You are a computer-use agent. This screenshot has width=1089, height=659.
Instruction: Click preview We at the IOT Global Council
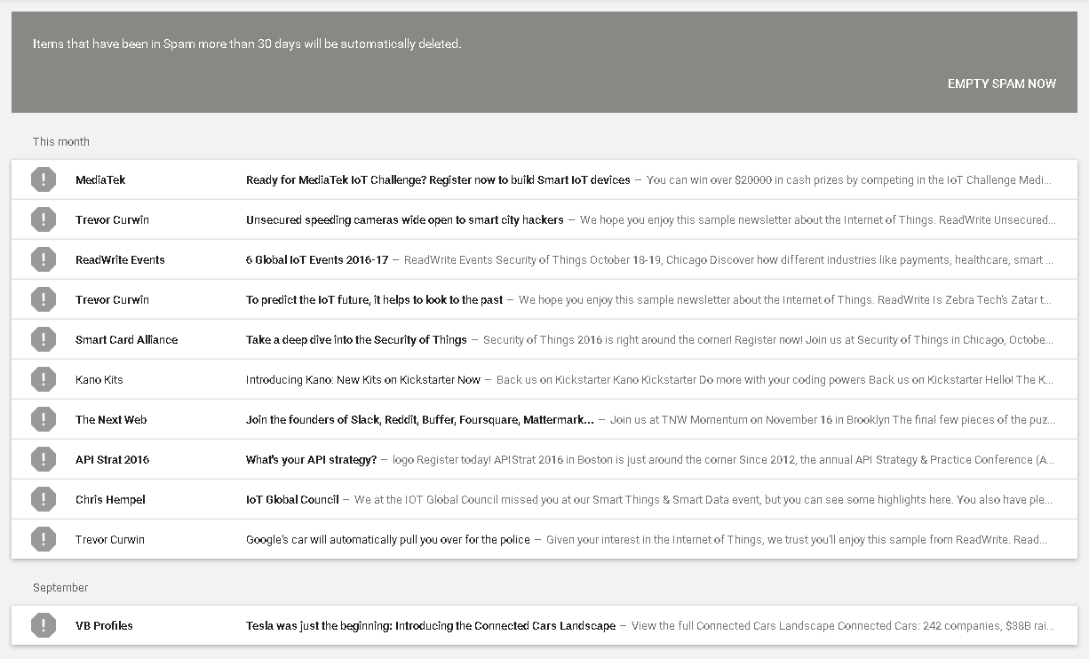(x=705, y=499)
